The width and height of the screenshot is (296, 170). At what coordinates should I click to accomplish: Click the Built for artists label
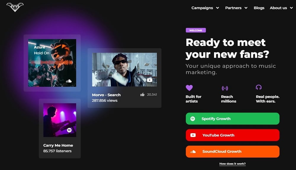[x=194, y=99]
